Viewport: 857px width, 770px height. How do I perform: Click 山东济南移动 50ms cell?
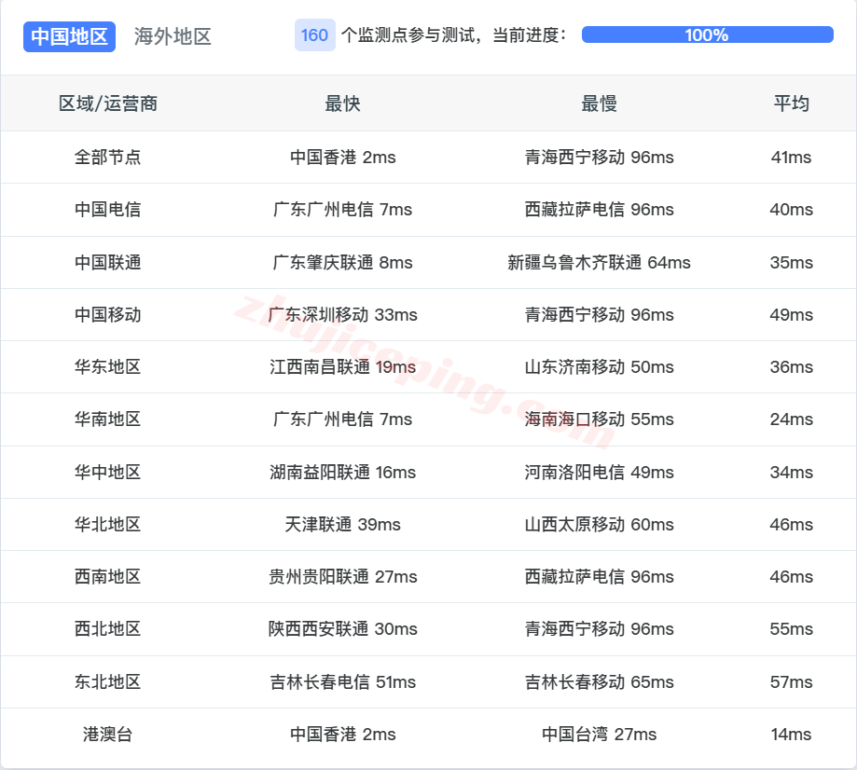click(599, 366)
